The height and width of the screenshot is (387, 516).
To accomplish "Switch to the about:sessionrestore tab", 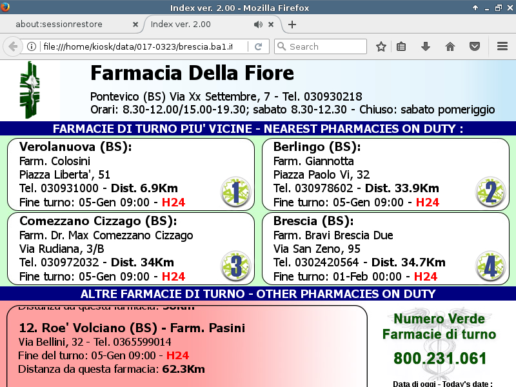I will pos(68,25).
